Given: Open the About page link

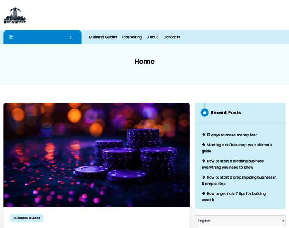Looking at the screenshot, I should pyautogui.click(x=152, y=37).
